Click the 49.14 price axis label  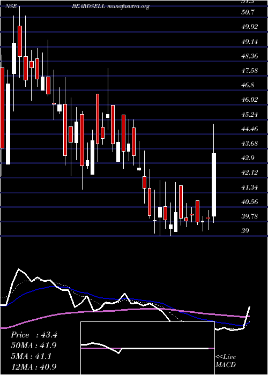(250, 42)
